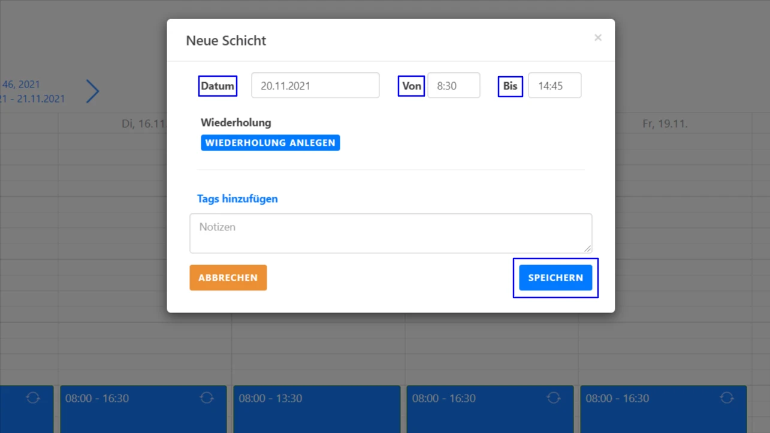
Task: Save the shift with Speichern
Action: 555,278
